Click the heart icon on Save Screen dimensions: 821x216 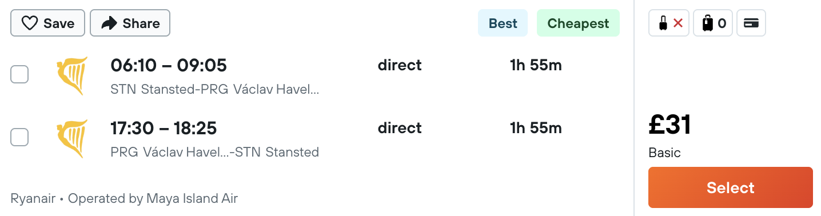coord(30,23)
